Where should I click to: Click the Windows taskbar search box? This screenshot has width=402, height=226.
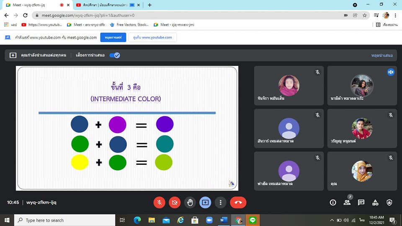point(65,220)
